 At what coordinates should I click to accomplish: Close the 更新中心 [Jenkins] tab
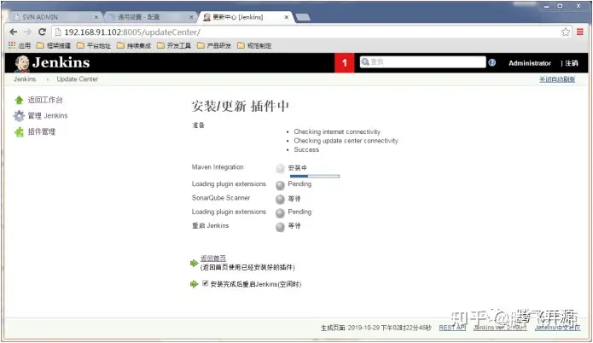click(287, 17)
